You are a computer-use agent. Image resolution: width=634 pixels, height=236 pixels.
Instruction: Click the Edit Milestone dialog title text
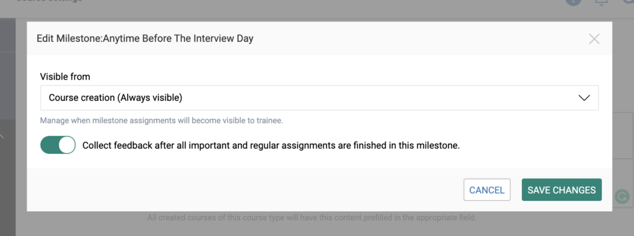point(145,39)
